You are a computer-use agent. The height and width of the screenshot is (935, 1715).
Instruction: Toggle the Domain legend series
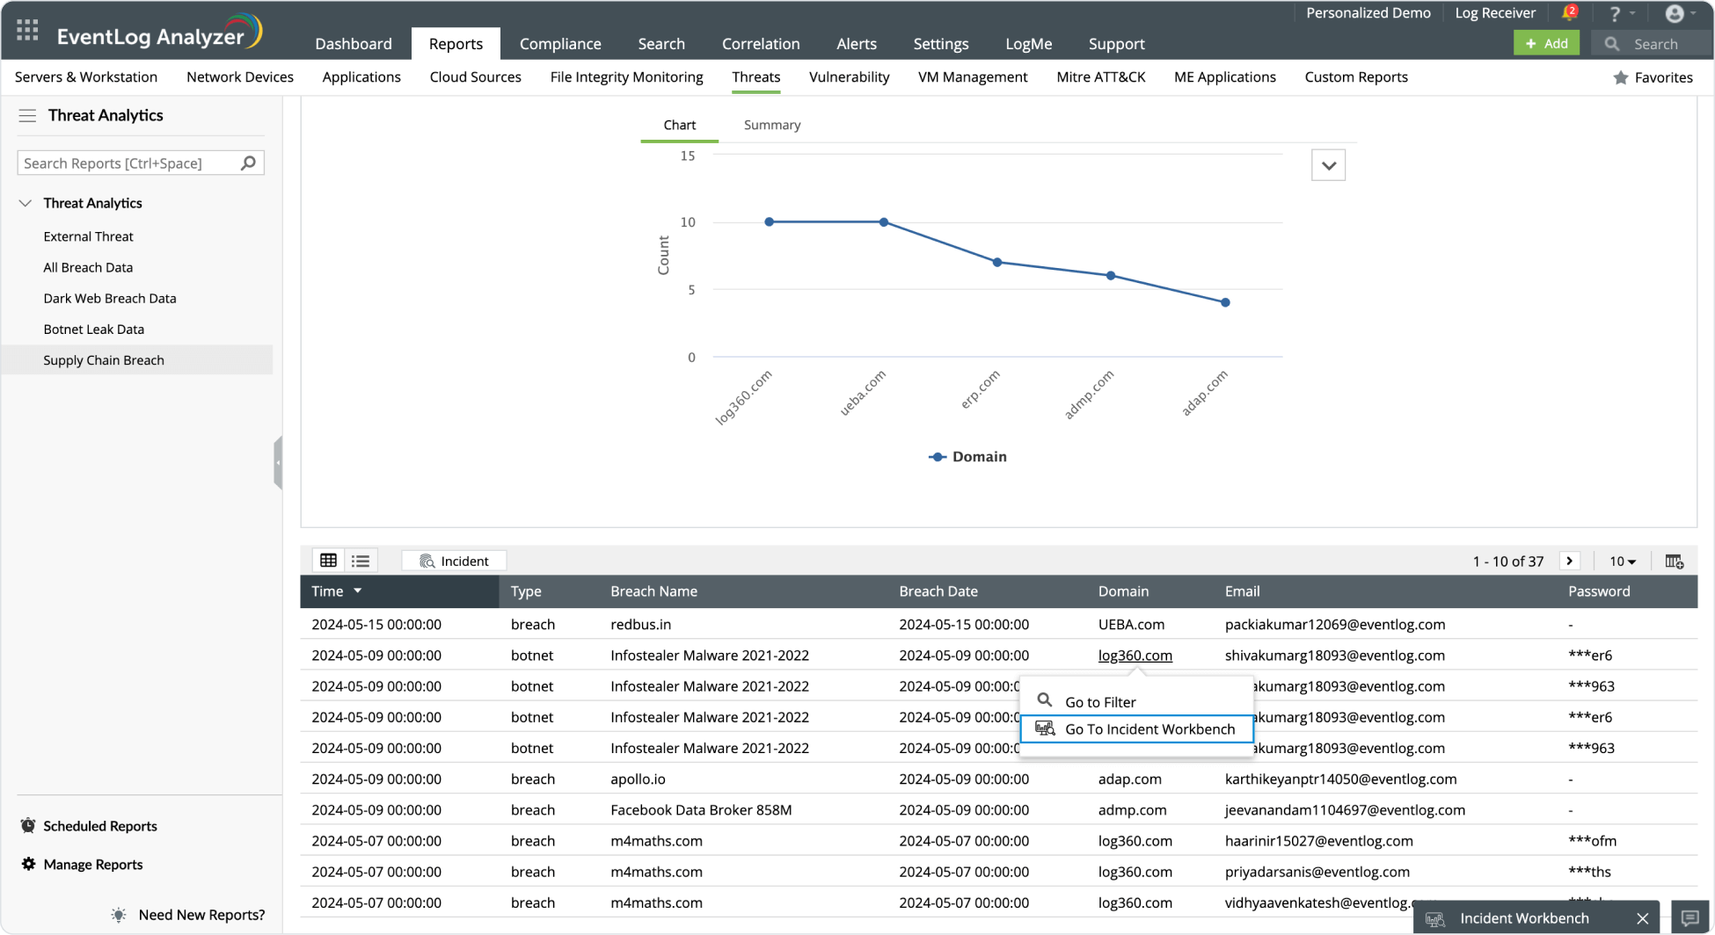tap(967, 457)
